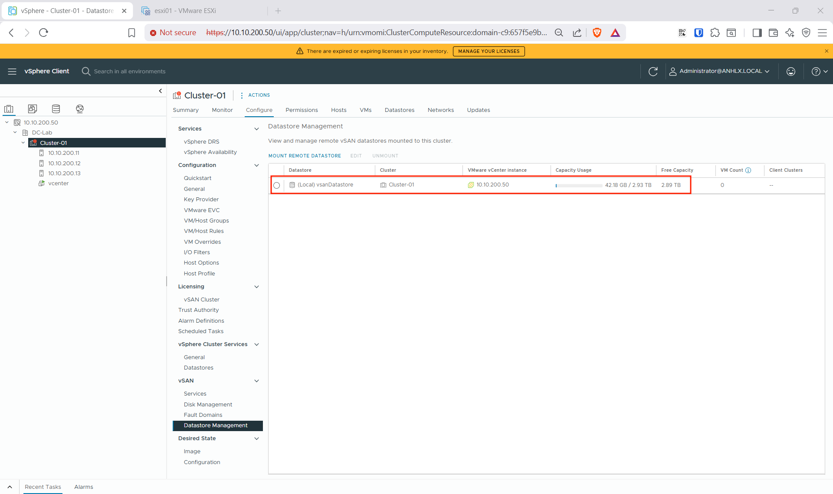Open the Alarms panel tab
Screen dimensions: 833x494
coord(84,487)
